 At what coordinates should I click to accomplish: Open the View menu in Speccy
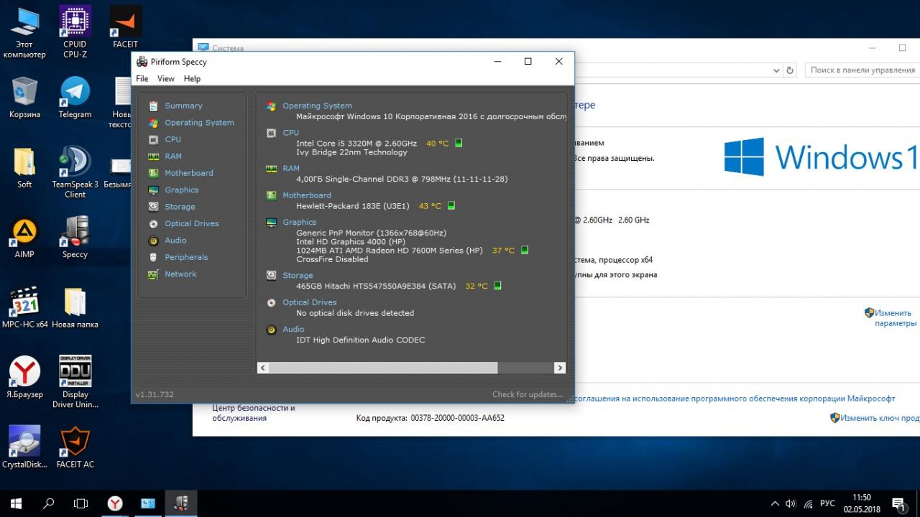click(166, 79)
